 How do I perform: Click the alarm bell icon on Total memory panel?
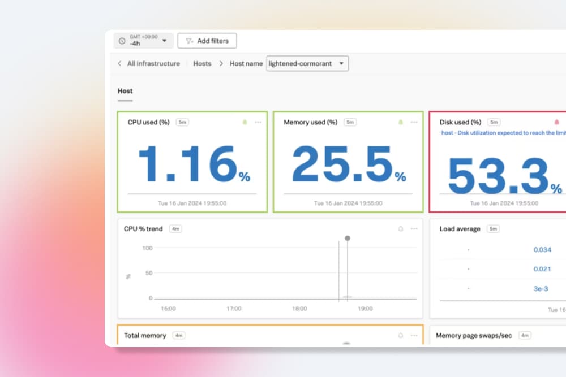click(x=401, y=335)
